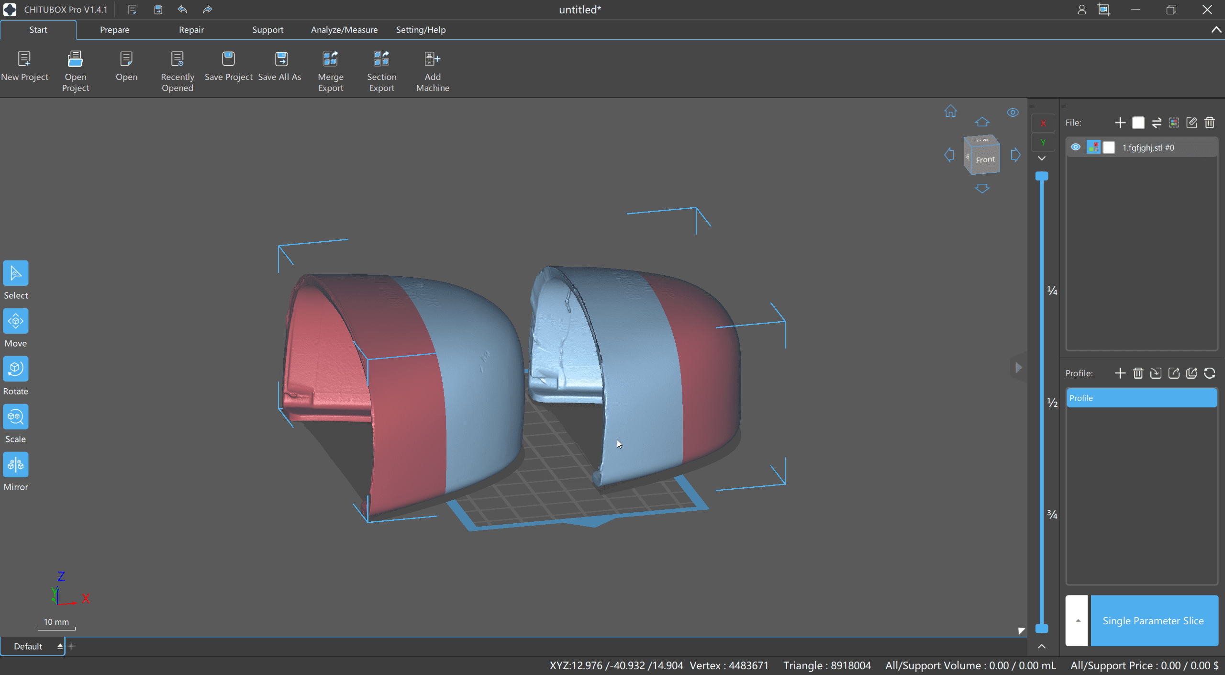Click the top handle of layer slider

[x=1042, y=176]
